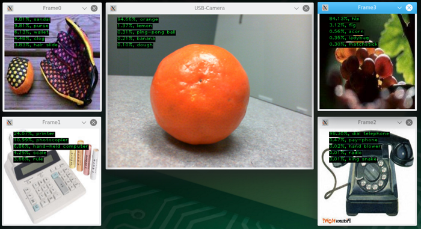Screen dimensions: 421x229
Task: Expand the USB-Camera window chevron menu
Action: coord(296,8)
